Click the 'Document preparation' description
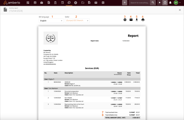The height and width of the screenshot is (120, 184). [72, 91]
